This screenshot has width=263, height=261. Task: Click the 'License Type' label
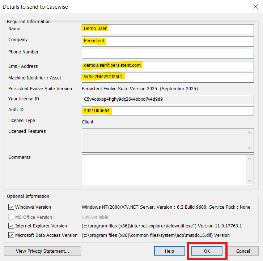coord(22,121)
